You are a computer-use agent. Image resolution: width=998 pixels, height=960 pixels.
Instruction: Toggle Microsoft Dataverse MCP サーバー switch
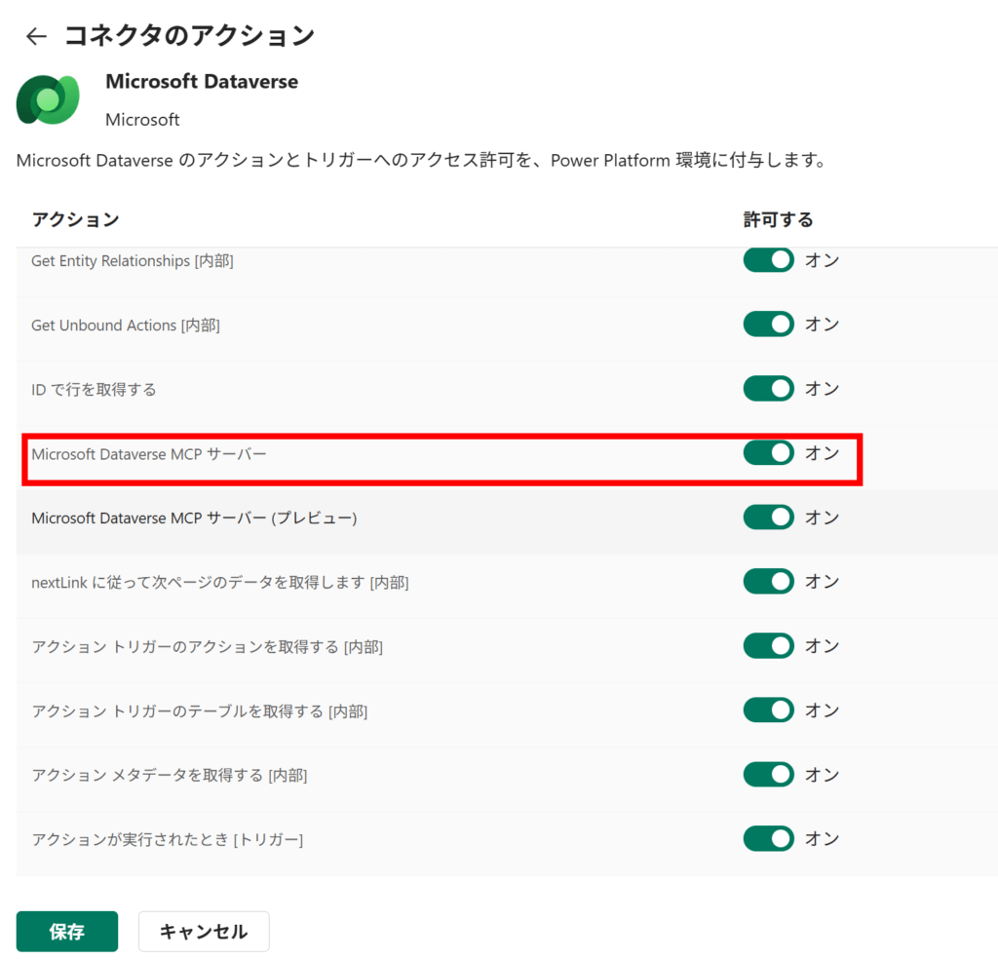[768, 453]
